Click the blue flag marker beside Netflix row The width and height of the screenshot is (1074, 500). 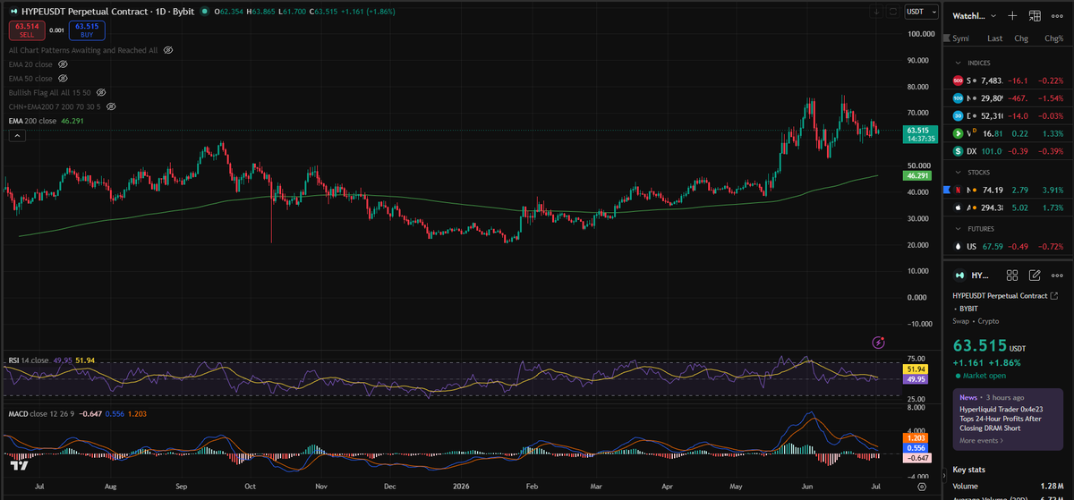[946, 190]
